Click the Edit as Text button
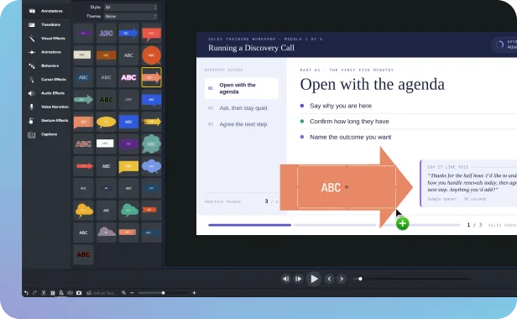The height and width of the screenshot is (319, 517). (102, 293)
